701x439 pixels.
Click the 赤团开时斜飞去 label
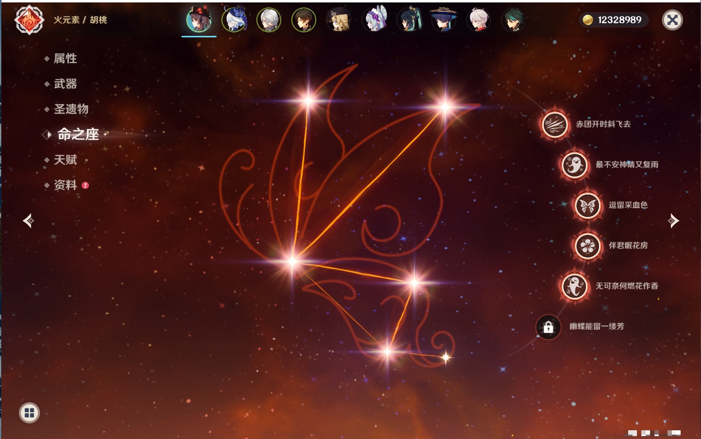[603, 124]
